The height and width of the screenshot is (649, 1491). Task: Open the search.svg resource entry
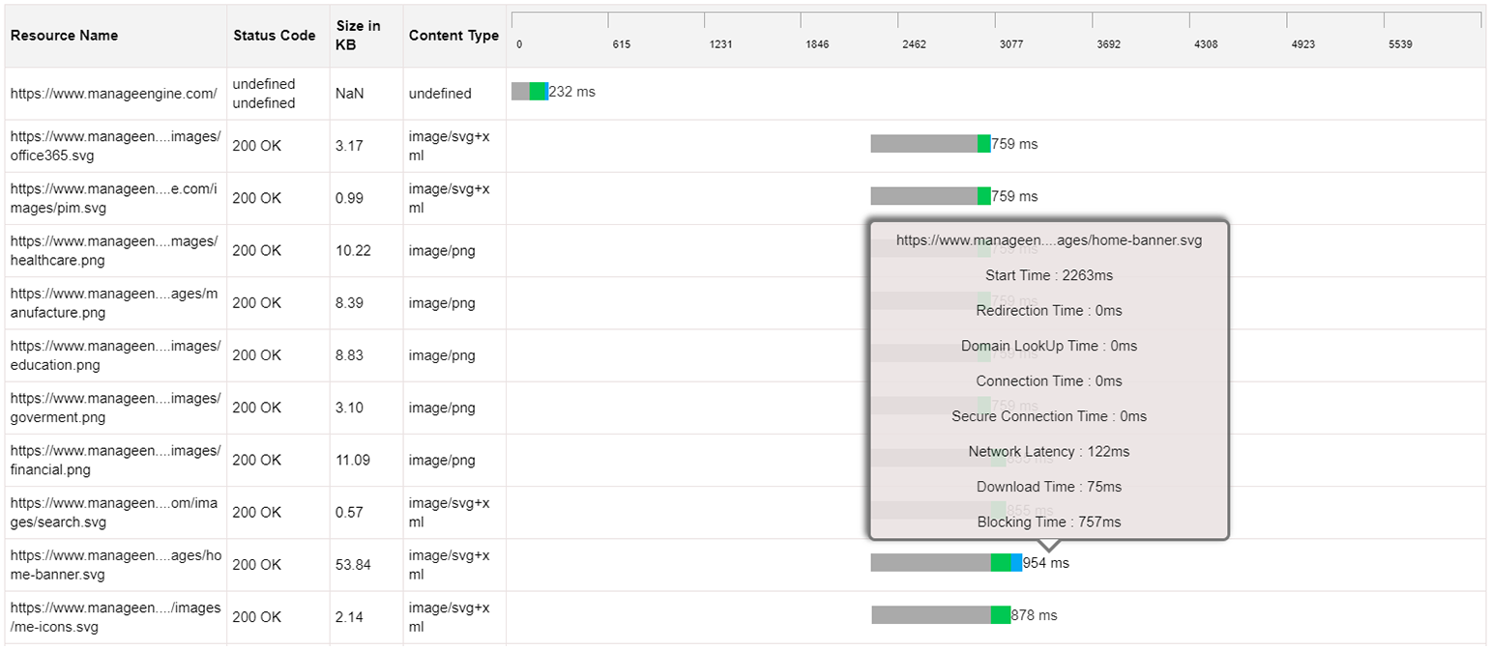pos(115,512)
